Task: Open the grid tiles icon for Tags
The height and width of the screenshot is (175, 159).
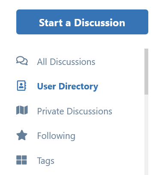Action: coord(21,160)
